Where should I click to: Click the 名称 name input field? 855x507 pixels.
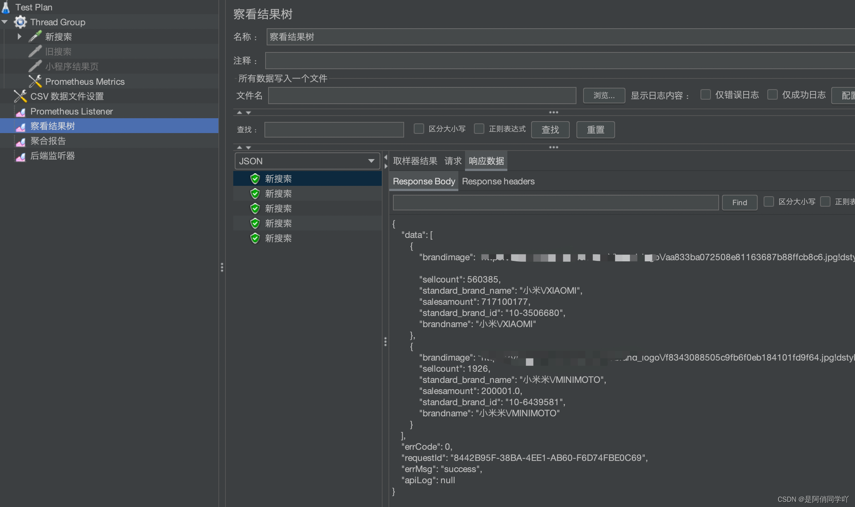pos(560,37)
